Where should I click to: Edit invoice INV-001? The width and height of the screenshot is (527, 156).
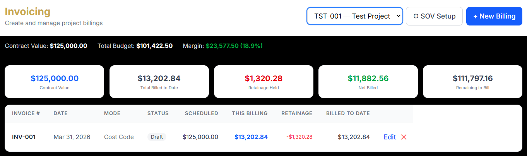[x=390, y=137]
